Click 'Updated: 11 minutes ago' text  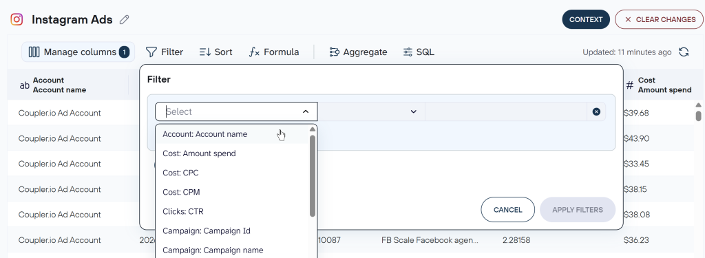(x=627, y=52)
